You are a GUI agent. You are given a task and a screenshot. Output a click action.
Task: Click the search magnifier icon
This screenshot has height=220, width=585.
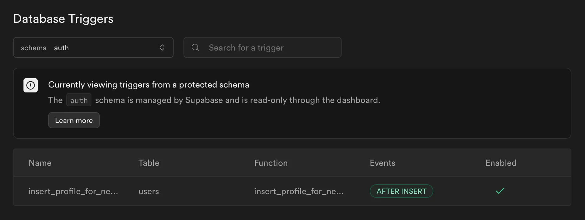pyautogui.click(x=195, y=47)
